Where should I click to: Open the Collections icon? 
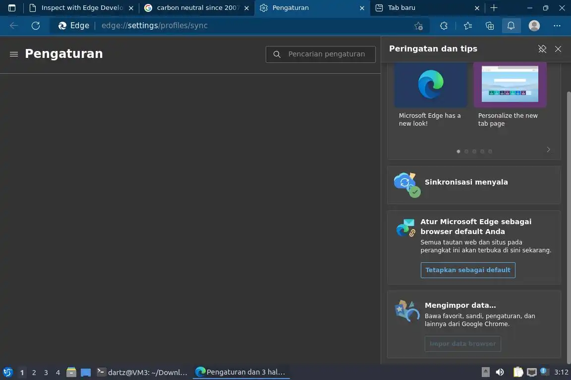point(490,26)
